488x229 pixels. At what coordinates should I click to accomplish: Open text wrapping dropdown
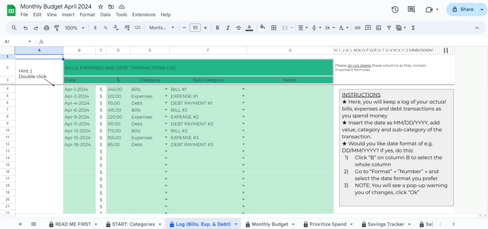tap(329, 28)
